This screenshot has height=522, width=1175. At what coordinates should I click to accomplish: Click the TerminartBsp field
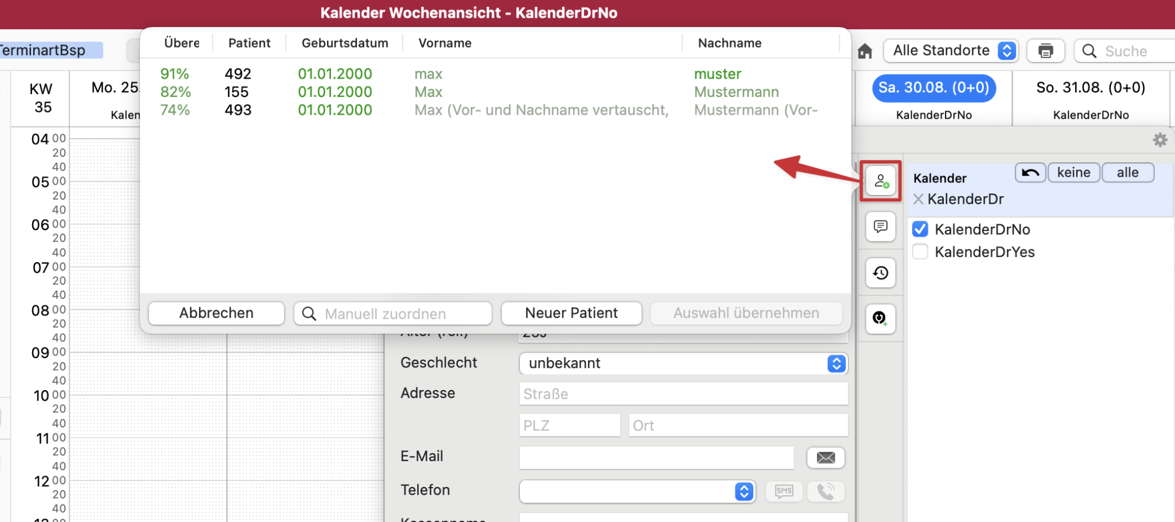[50, 50]
